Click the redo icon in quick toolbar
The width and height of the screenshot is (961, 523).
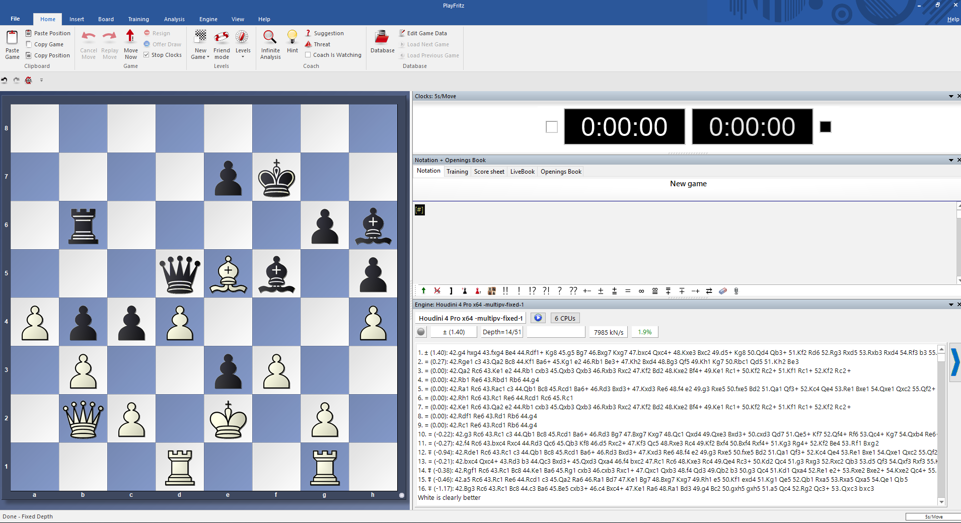(x=17, y=80)
